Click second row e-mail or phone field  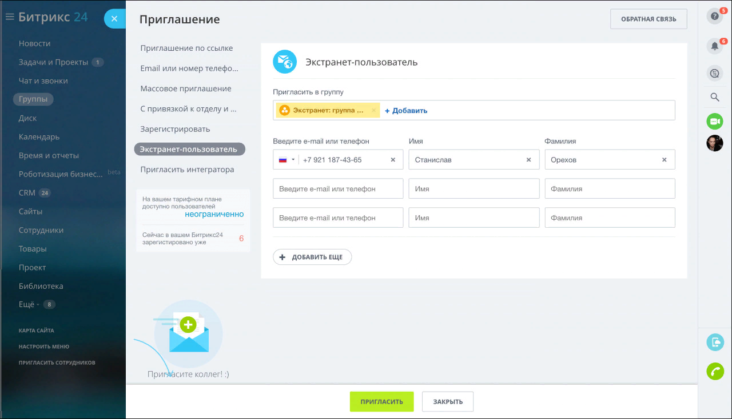coord(338,189)
